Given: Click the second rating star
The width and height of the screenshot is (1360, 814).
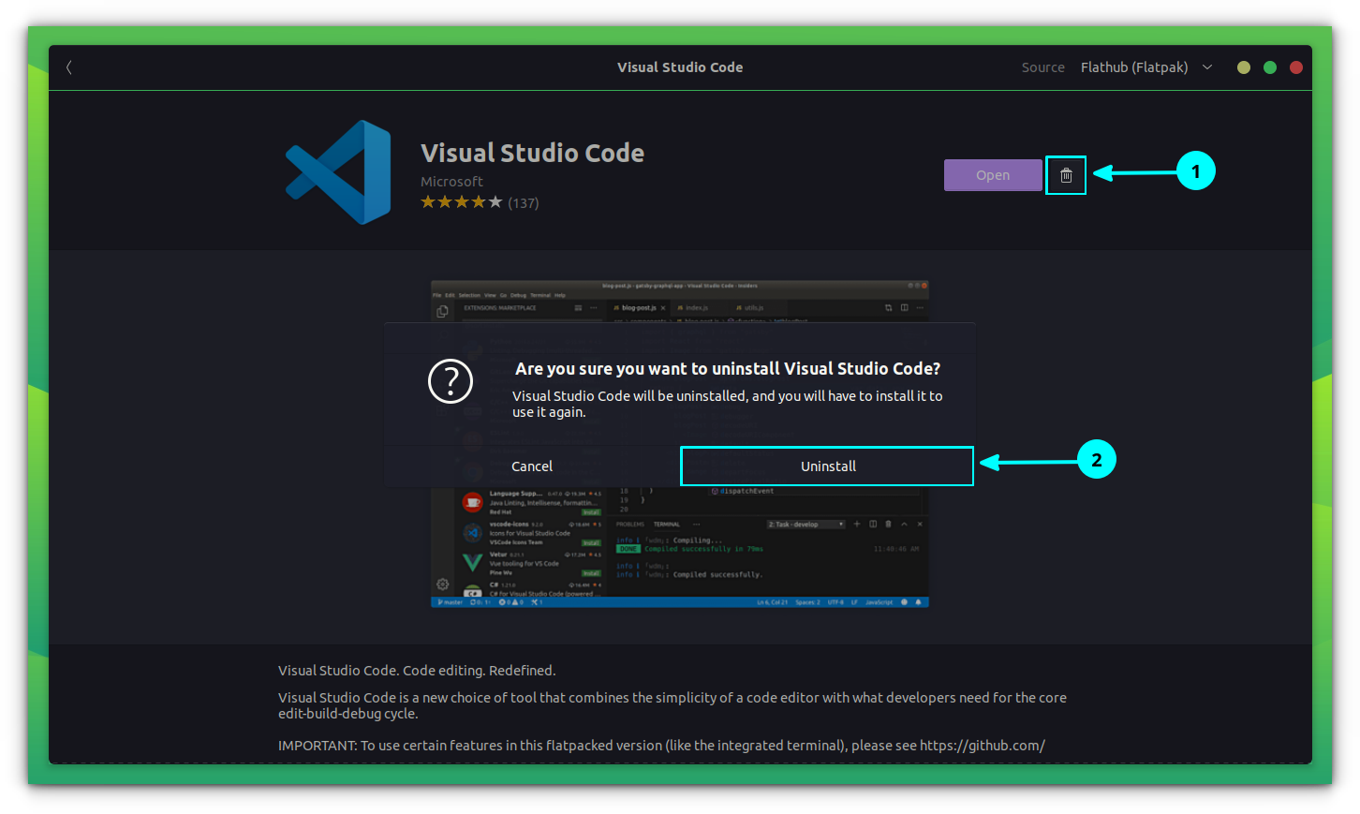Looking at the screenshot, I should 445,201.
